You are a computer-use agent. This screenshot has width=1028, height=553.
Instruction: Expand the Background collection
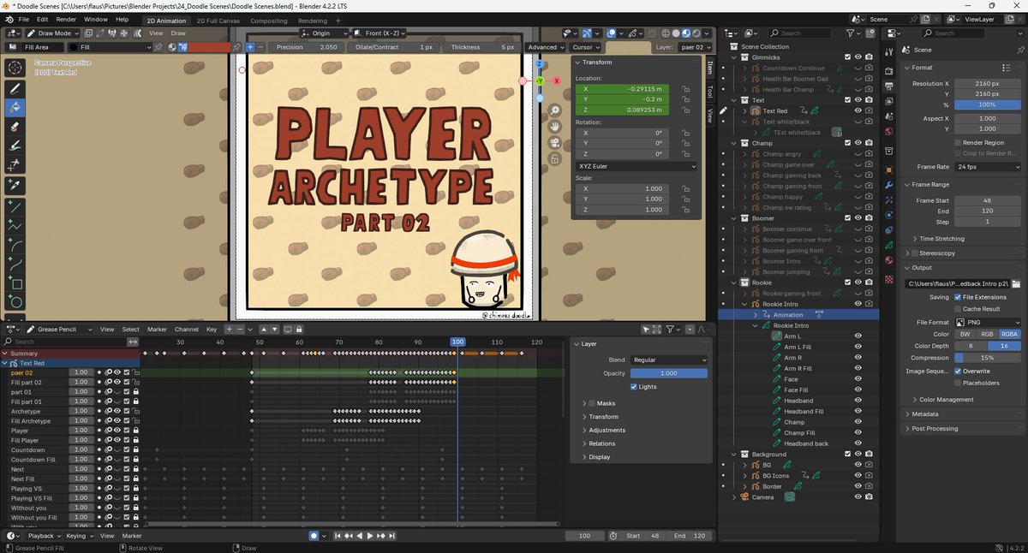[734, 454]
